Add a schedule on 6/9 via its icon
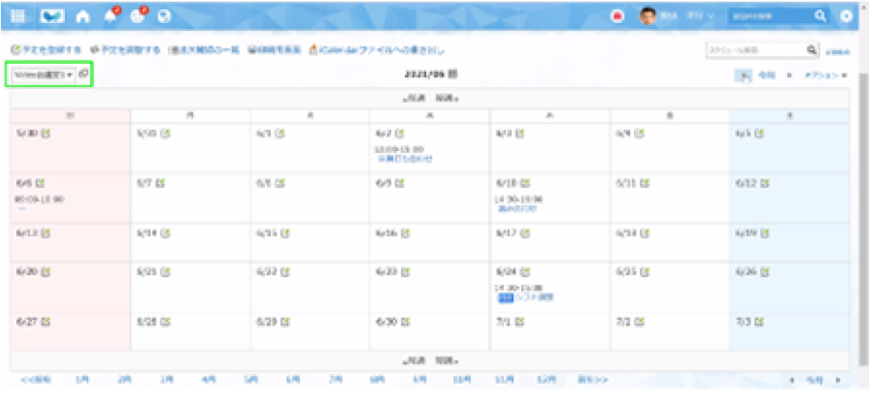The width and height of the screenshot is (869, 401). (400, 183)
